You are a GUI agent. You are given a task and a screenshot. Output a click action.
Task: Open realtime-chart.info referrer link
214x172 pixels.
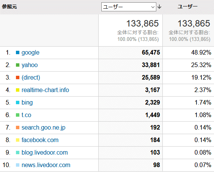[x=45, y=90]
